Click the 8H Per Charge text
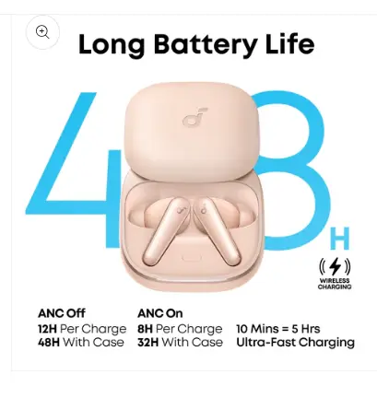The width and height of the screenshot is (377, 398). point(180,329)
